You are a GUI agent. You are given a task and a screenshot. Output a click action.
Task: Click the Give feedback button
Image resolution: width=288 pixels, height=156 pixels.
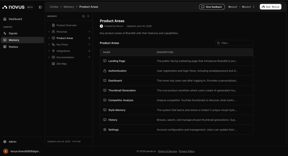coord(212,7)
